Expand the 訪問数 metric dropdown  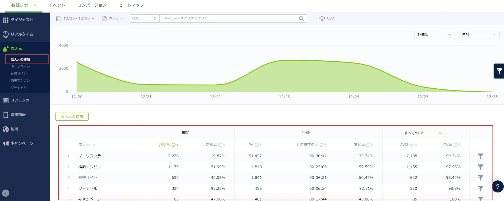click(x=434, y=35)
